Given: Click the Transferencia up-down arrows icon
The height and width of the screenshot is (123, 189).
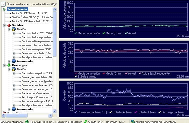Looking at the screenshot, I should pos(4,9).
